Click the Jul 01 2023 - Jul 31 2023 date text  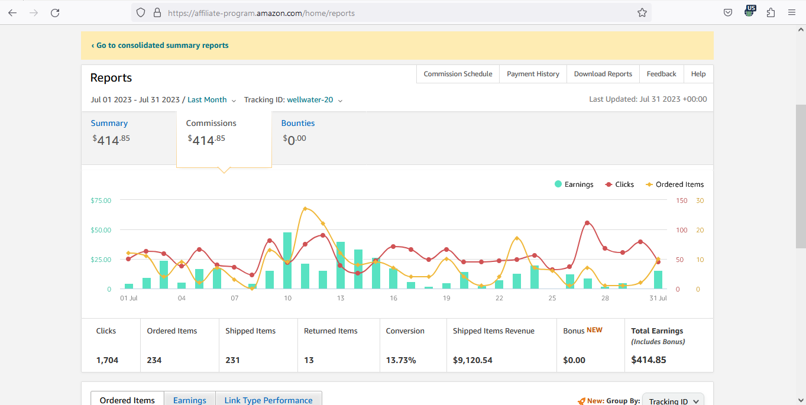135,100
